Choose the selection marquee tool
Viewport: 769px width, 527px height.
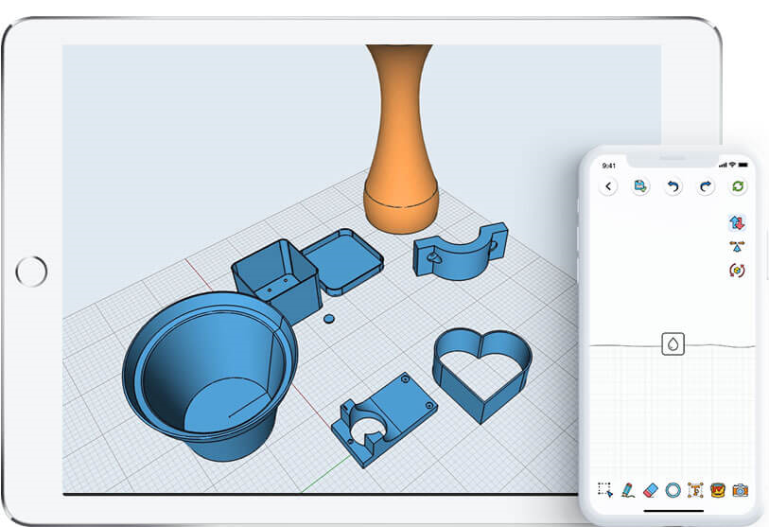(x=605, y=489)
